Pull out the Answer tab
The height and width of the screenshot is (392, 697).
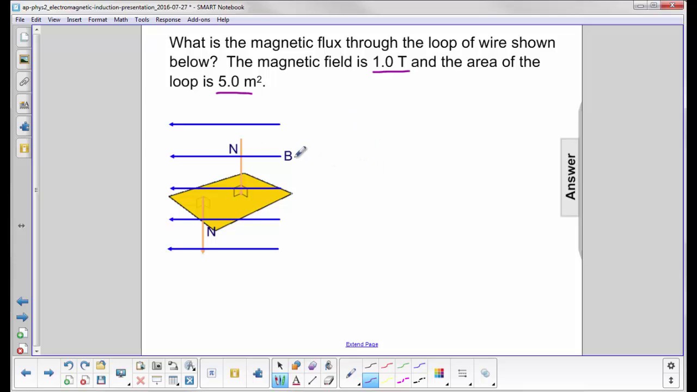570,177
